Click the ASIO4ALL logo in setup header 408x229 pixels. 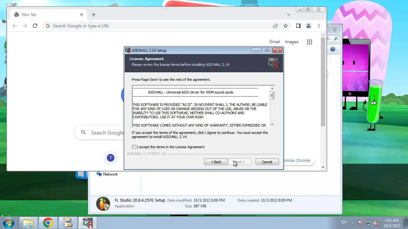point(273,63)
